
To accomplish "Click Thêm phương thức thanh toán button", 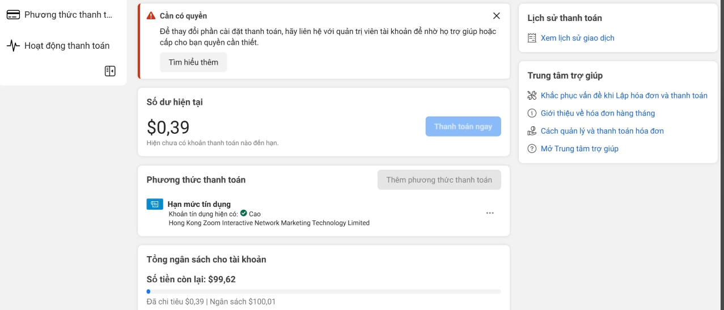I will pos(439,180).
